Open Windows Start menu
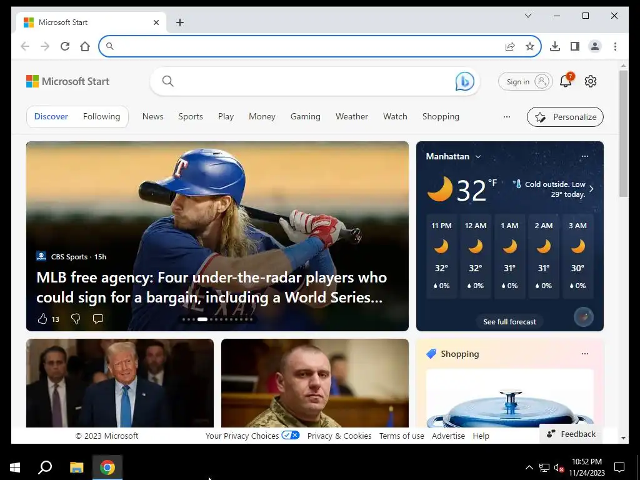The image size is (640, 480). pos(15,467)
